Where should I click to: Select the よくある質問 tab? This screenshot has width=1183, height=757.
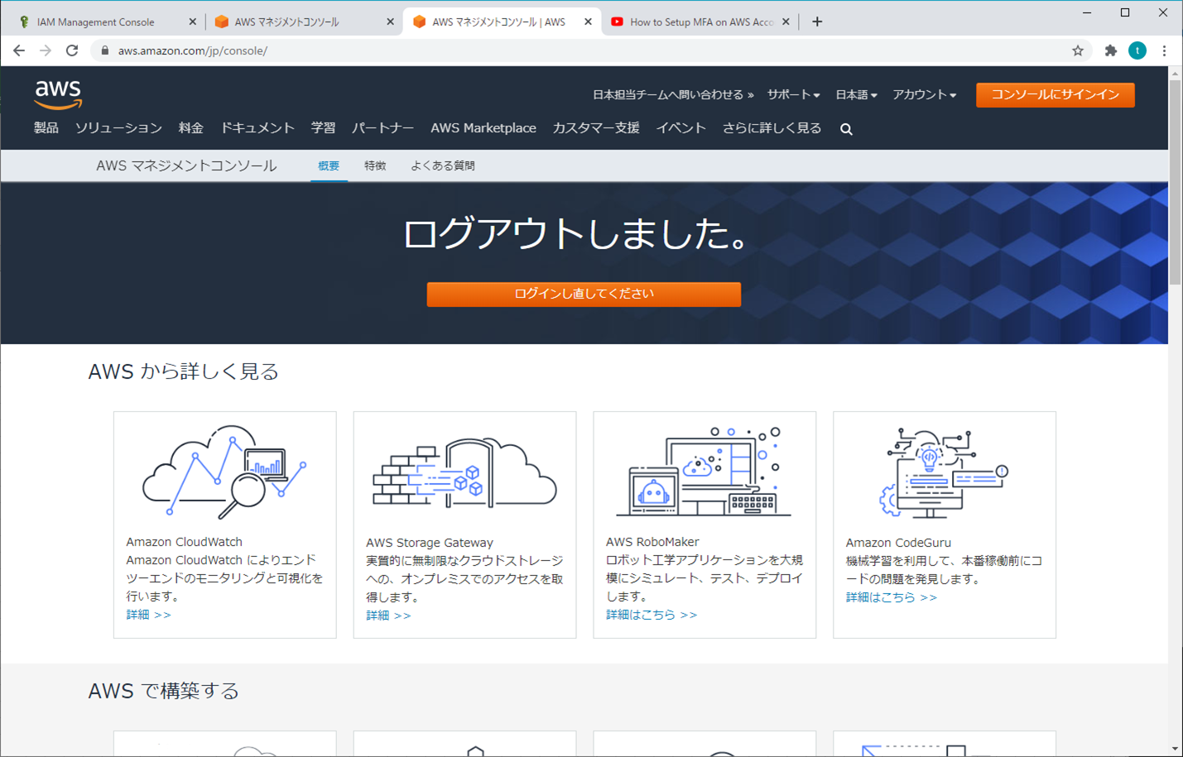443,165
